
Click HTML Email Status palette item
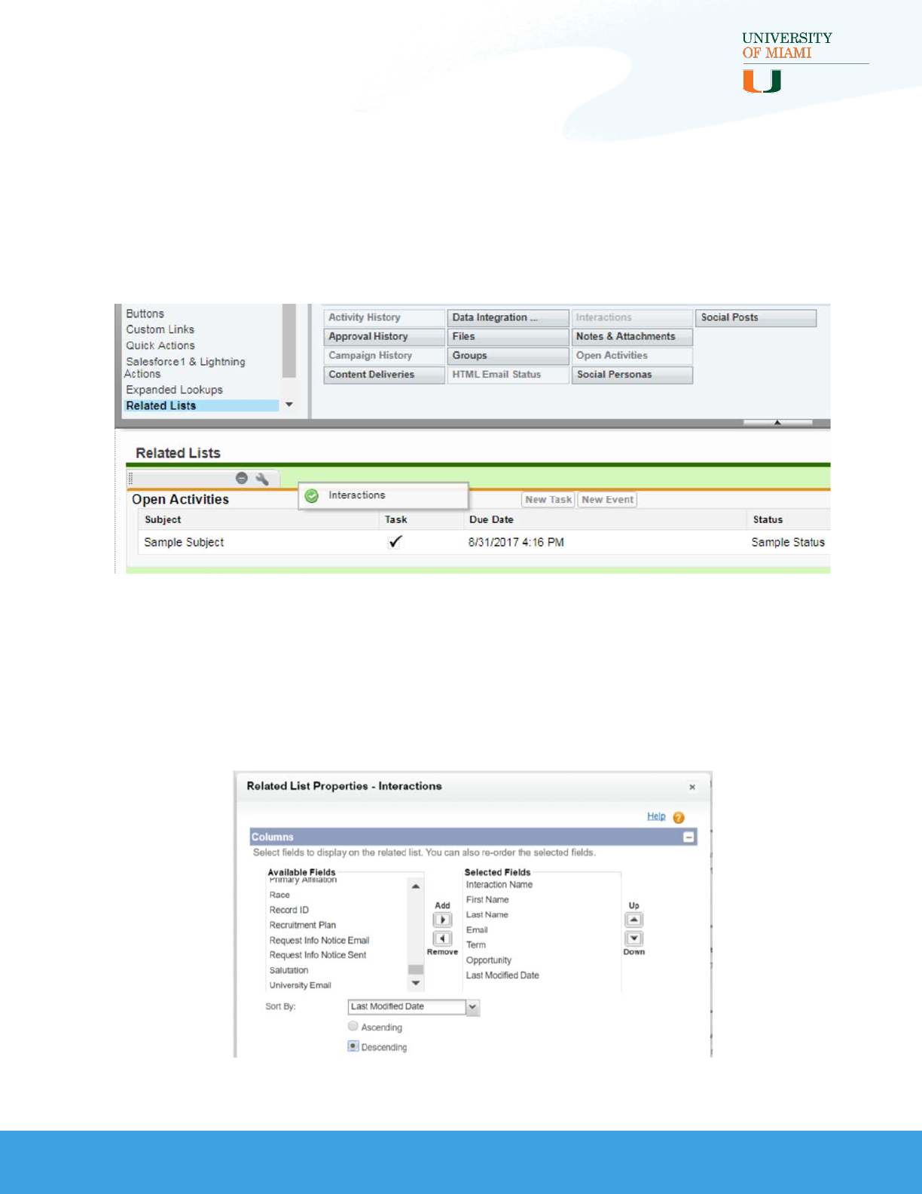point(508,375)
